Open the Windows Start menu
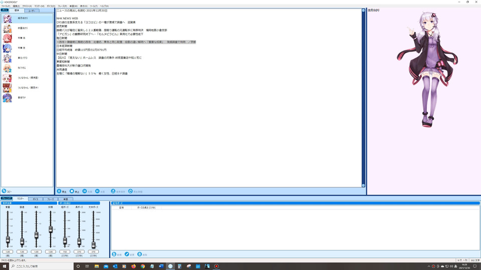Screen dimensions: 481x270 [5, 266]
